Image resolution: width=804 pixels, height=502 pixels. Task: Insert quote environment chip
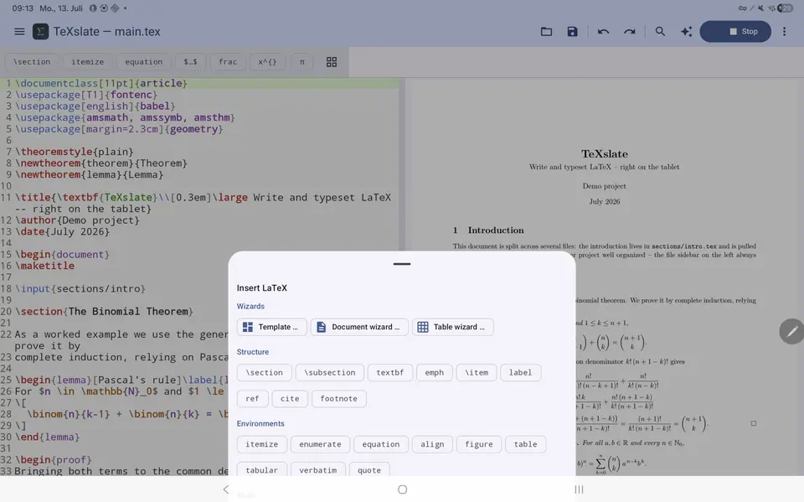coord(369,470)
